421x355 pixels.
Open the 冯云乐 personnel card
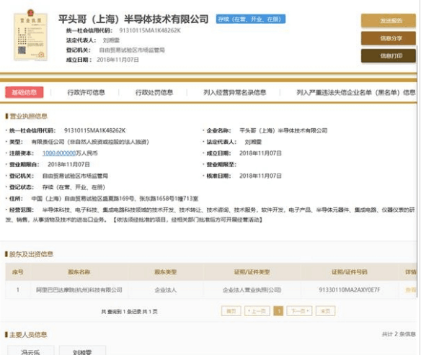30,351
